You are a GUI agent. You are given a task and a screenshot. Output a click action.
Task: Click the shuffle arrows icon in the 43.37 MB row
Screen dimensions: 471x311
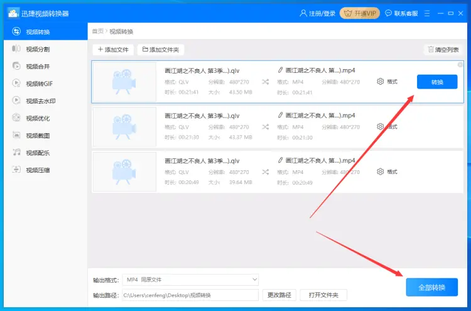coord(265,127)
